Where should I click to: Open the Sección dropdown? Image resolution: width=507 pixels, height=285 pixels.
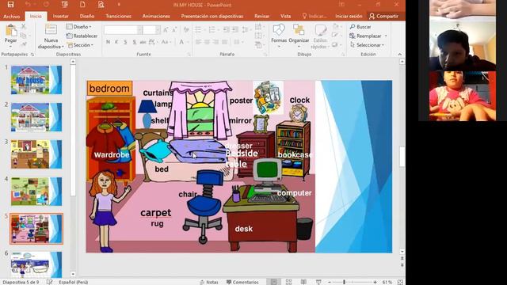80,45
